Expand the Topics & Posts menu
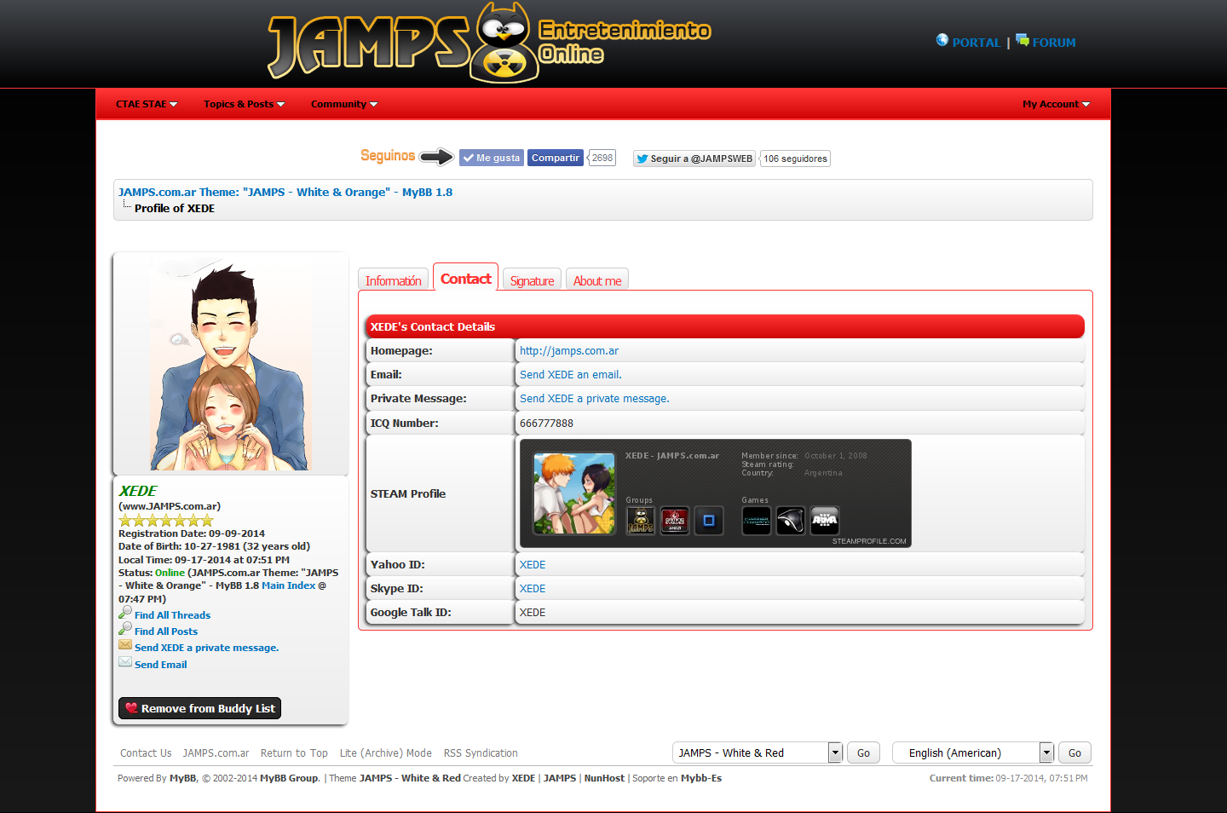The width and height of the screenshot is (1227, 813). point(244,104)
